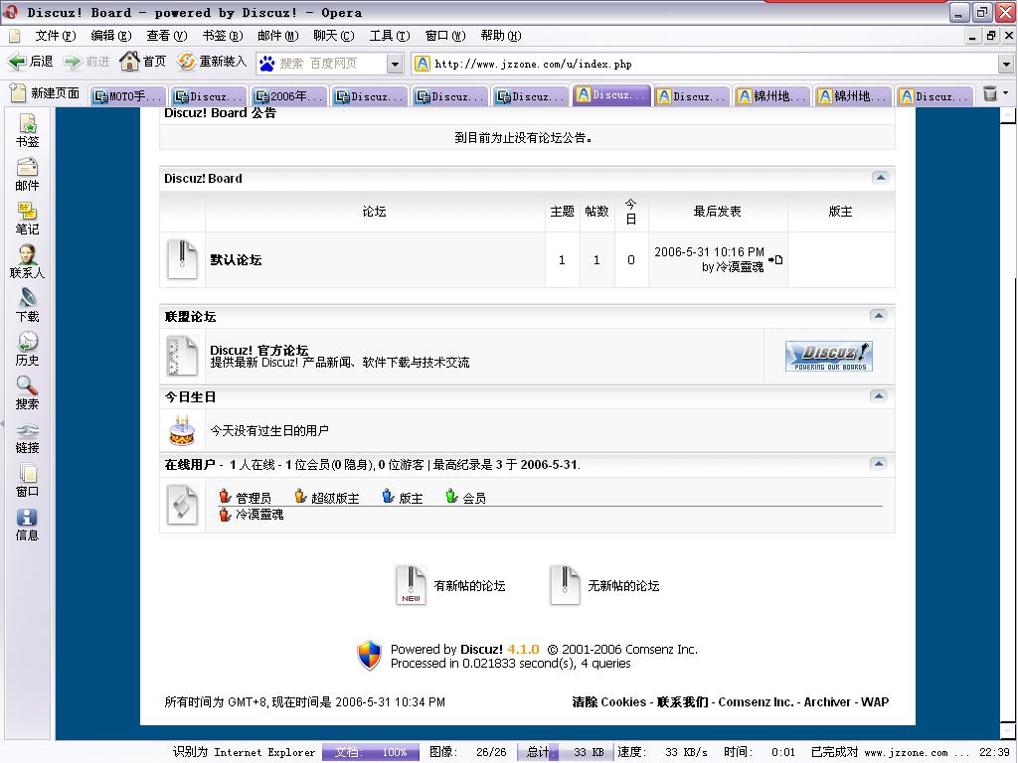
Task: Open the 聊天 (Chat) menu
Action: (334, 36)
